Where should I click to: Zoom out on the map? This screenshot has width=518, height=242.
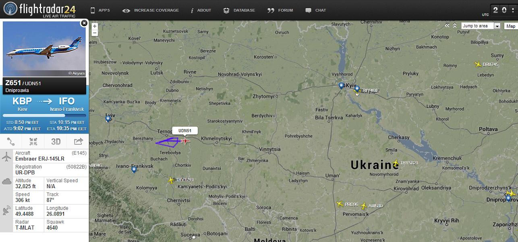point(95,33)
